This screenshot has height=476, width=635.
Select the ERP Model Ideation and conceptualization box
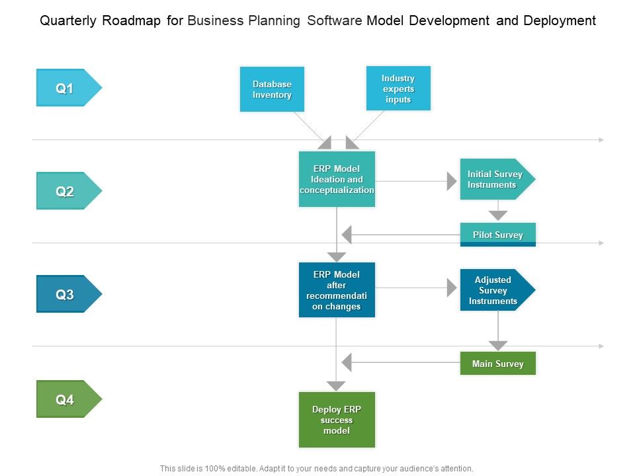coord(337,178)
